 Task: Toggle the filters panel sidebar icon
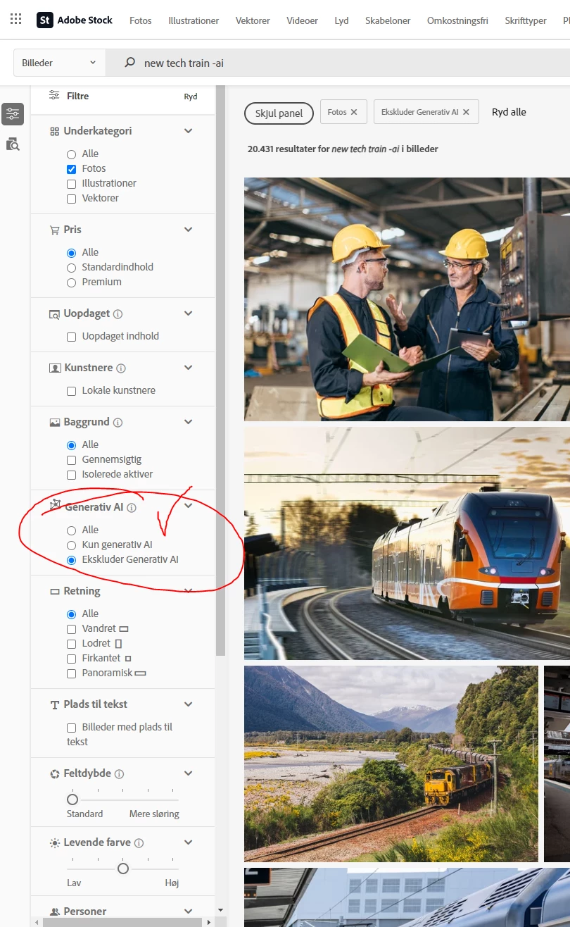pos(13,114)
